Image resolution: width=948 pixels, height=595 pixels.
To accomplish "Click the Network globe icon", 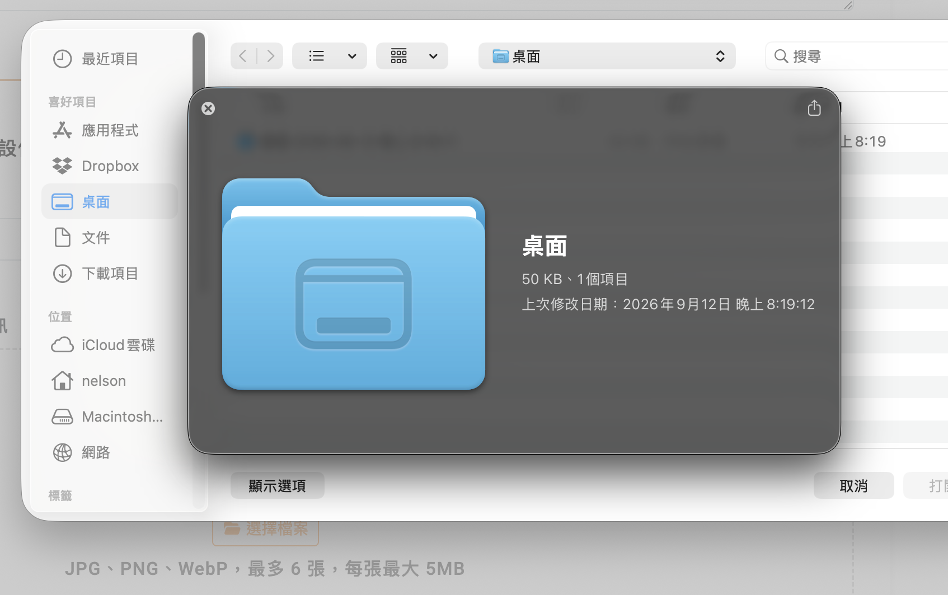I will click(62, 452).
